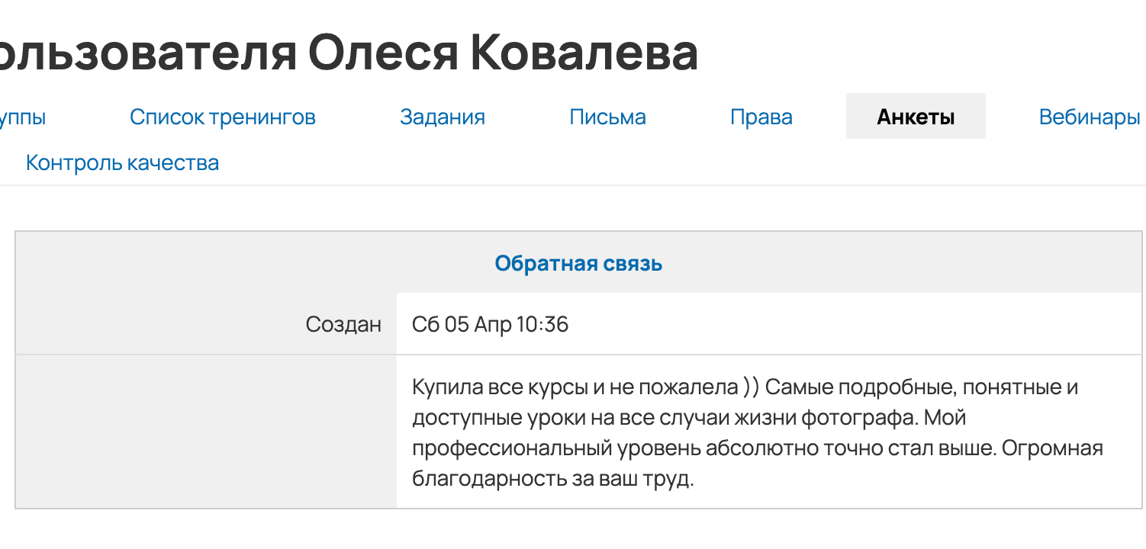The width and height of the screenshot is (1146, 549).
Task: Open the Список тренингов tab
Action: click(222, 117)
